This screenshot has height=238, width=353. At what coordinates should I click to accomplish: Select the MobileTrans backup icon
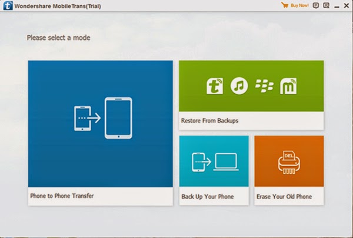click(x=215, y=86)
